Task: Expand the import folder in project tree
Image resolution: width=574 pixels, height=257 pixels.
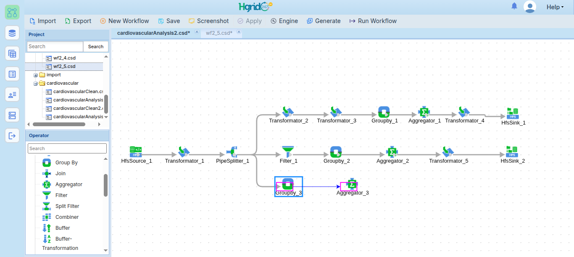Action: [36, 75]
